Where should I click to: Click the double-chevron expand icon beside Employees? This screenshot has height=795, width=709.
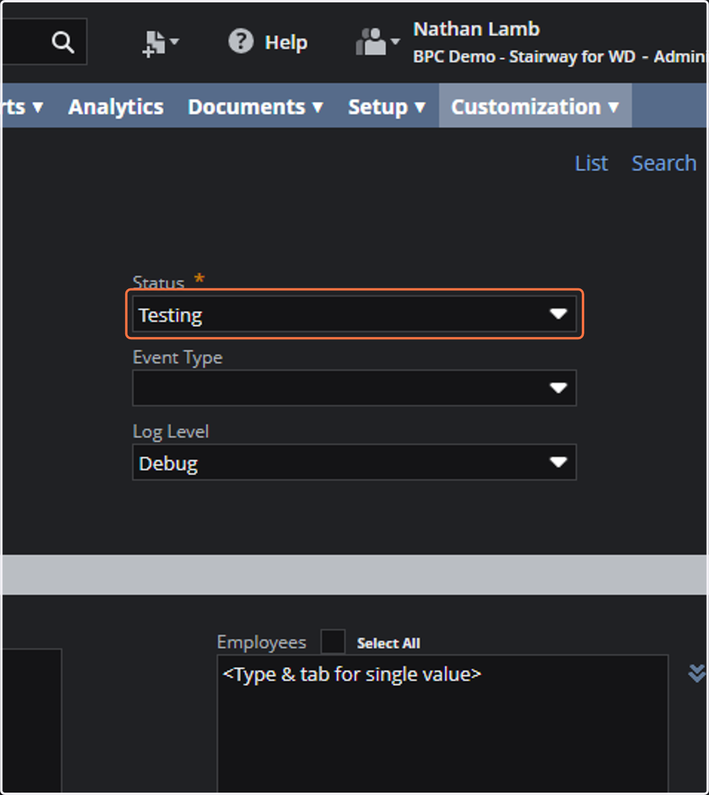click(697, 673)
